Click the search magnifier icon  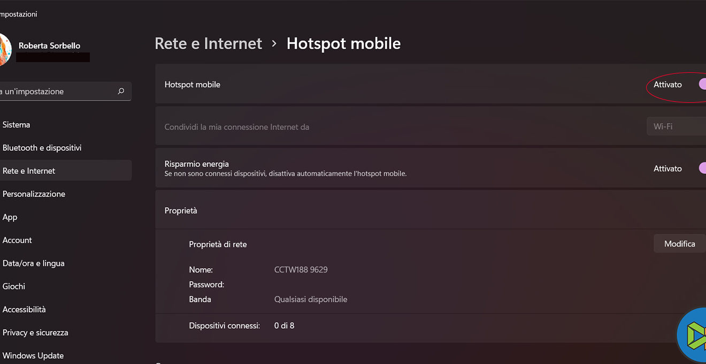(x=121, y=92)
